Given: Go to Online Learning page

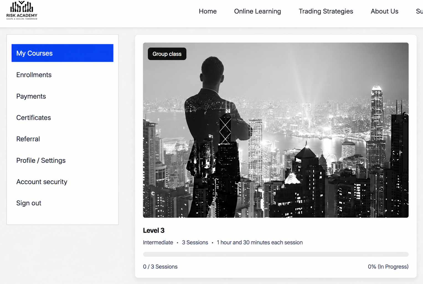Looking at the screenshot, I should (257, 11).
